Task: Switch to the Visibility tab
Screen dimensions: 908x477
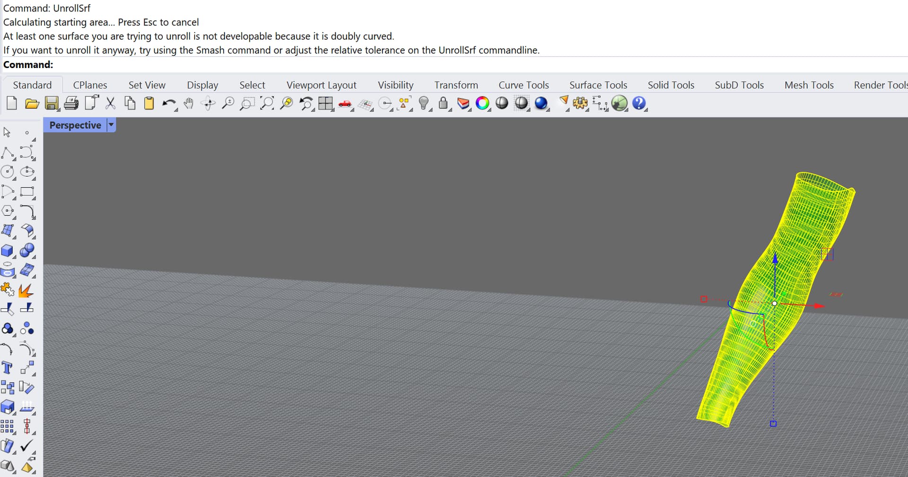Action: 395,85
